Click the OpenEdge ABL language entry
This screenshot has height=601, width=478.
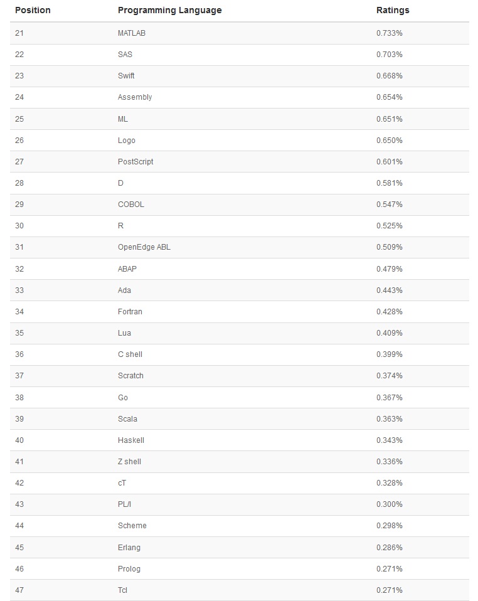click(144, 247)
